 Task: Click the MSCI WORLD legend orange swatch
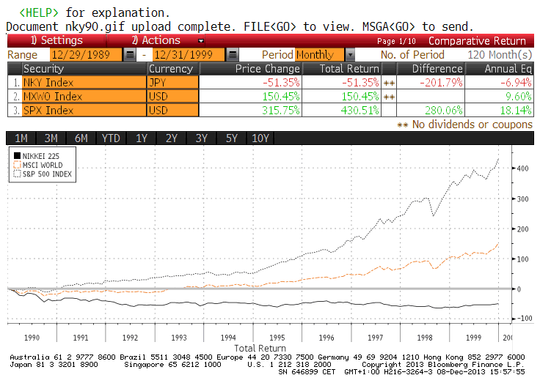point(17,165)
